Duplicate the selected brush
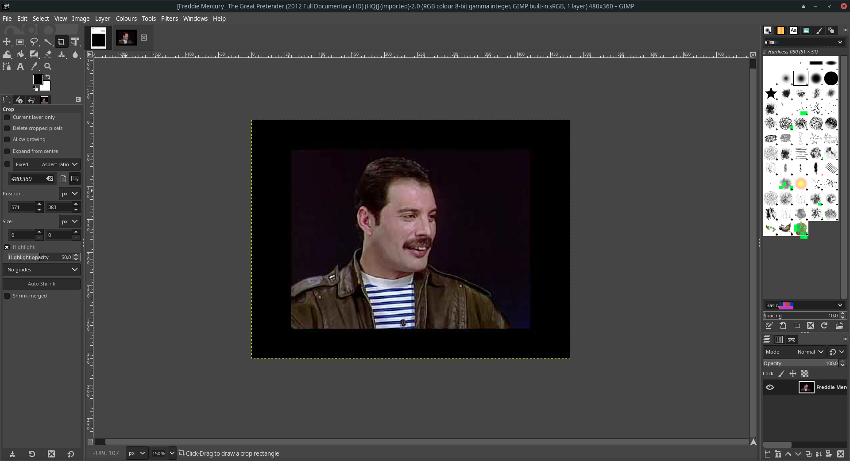This screenshot has width=850, height=461. (796, 326)
